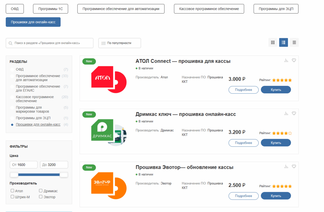
Task: Select ОФД section radio in sidebar
Action: click(x=12, y=70)
